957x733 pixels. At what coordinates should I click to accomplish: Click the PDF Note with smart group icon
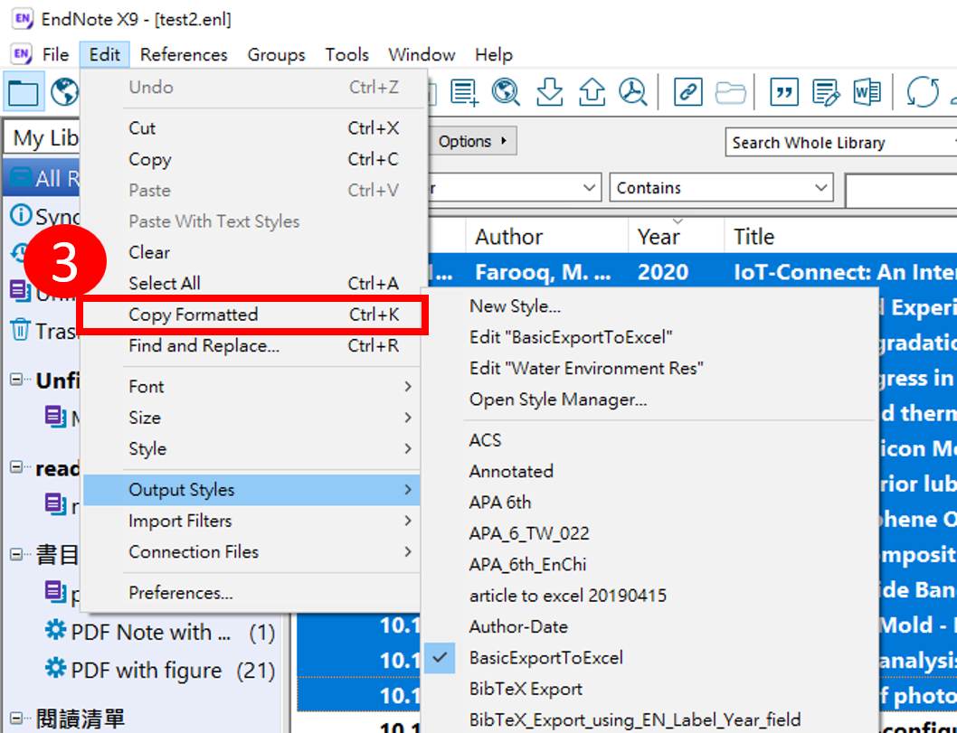55,629
